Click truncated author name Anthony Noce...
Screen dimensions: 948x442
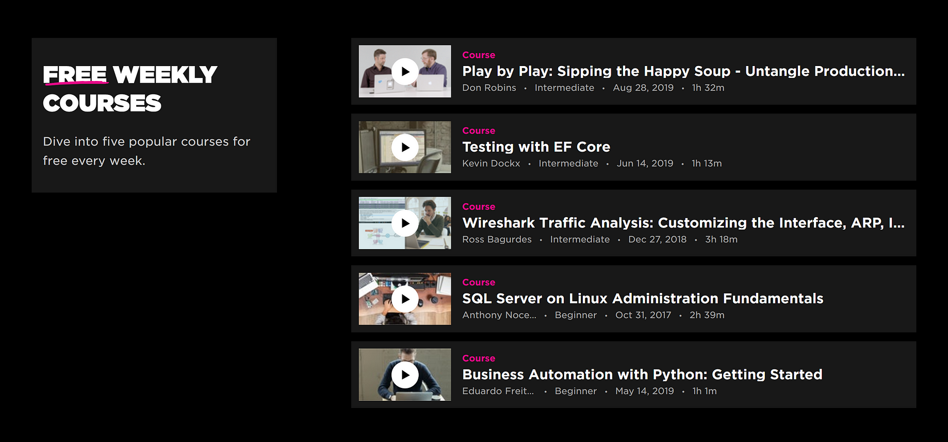tap(499, 315)
